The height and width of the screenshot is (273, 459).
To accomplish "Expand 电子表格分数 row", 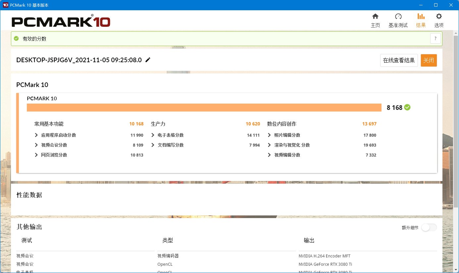I will coord(153,135).
